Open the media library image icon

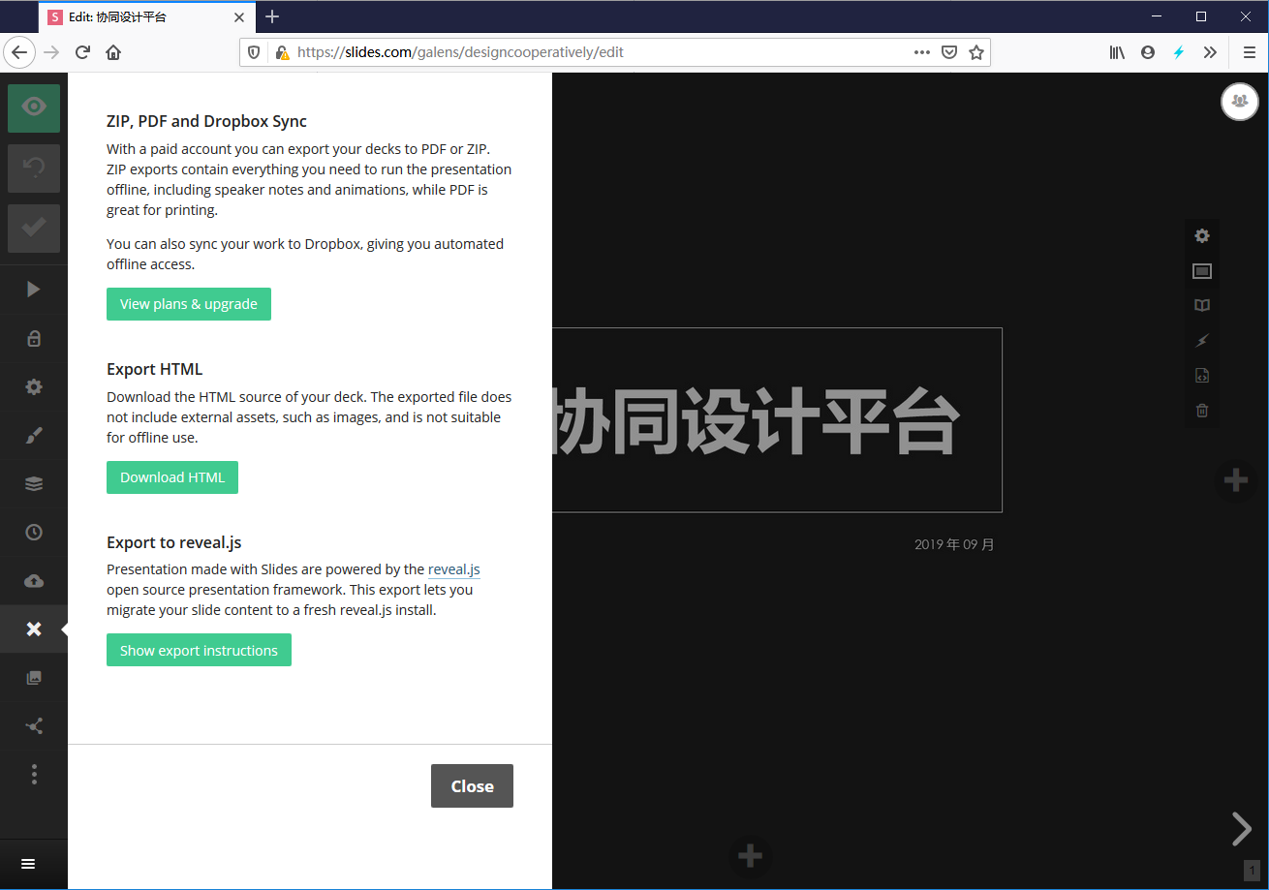[34, 677]
